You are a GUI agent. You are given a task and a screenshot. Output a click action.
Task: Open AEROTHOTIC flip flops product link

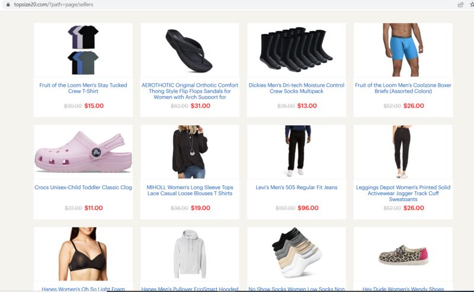point(190,91)
